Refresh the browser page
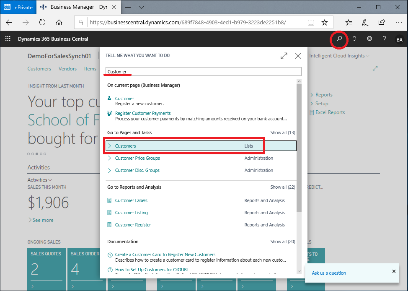This screenshot has width=408, height=291. click(42, 22)
